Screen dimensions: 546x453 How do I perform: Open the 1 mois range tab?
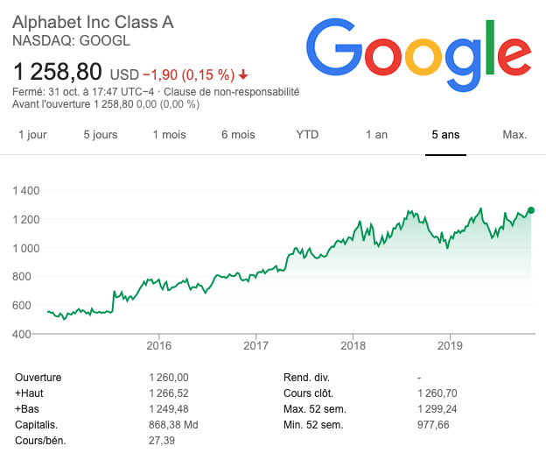click(169, 135)
